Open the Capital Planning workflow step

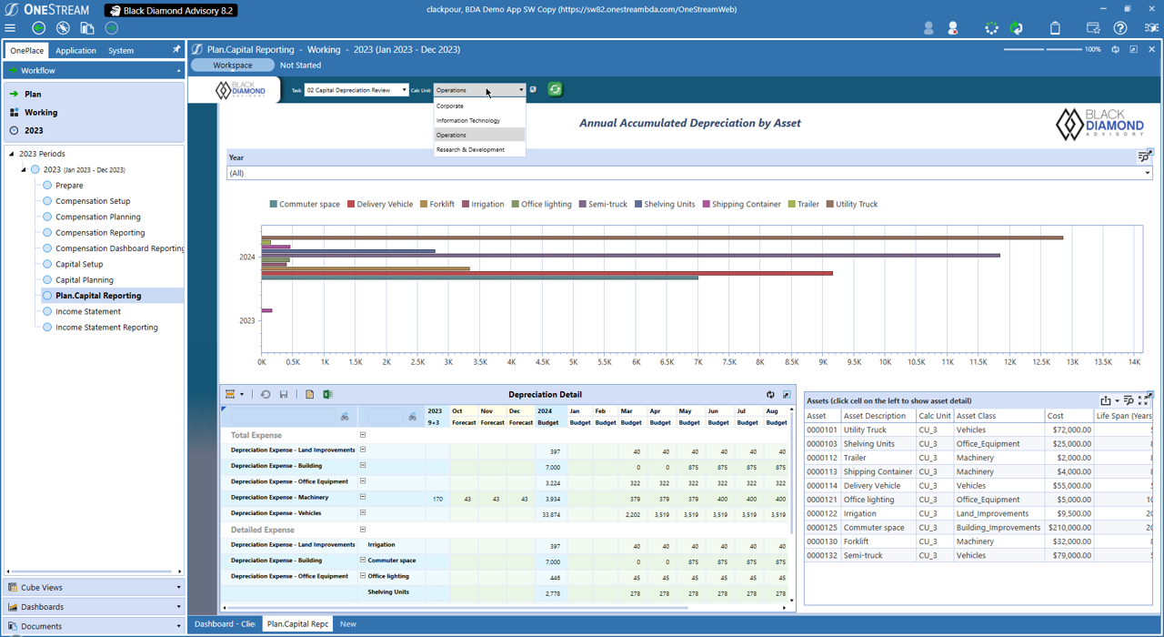85,280
